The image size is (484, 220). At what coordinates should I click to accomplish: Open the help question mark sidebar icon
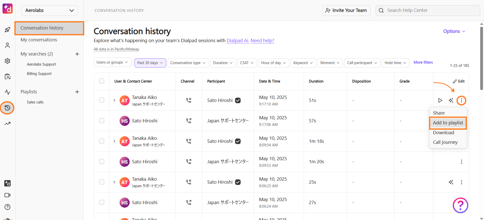8,207
